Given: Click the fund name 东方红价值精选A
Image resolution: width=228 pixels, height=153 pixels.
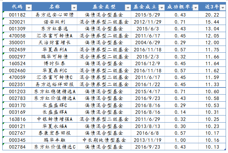Looking at the screenshot, I should [55, 98].
